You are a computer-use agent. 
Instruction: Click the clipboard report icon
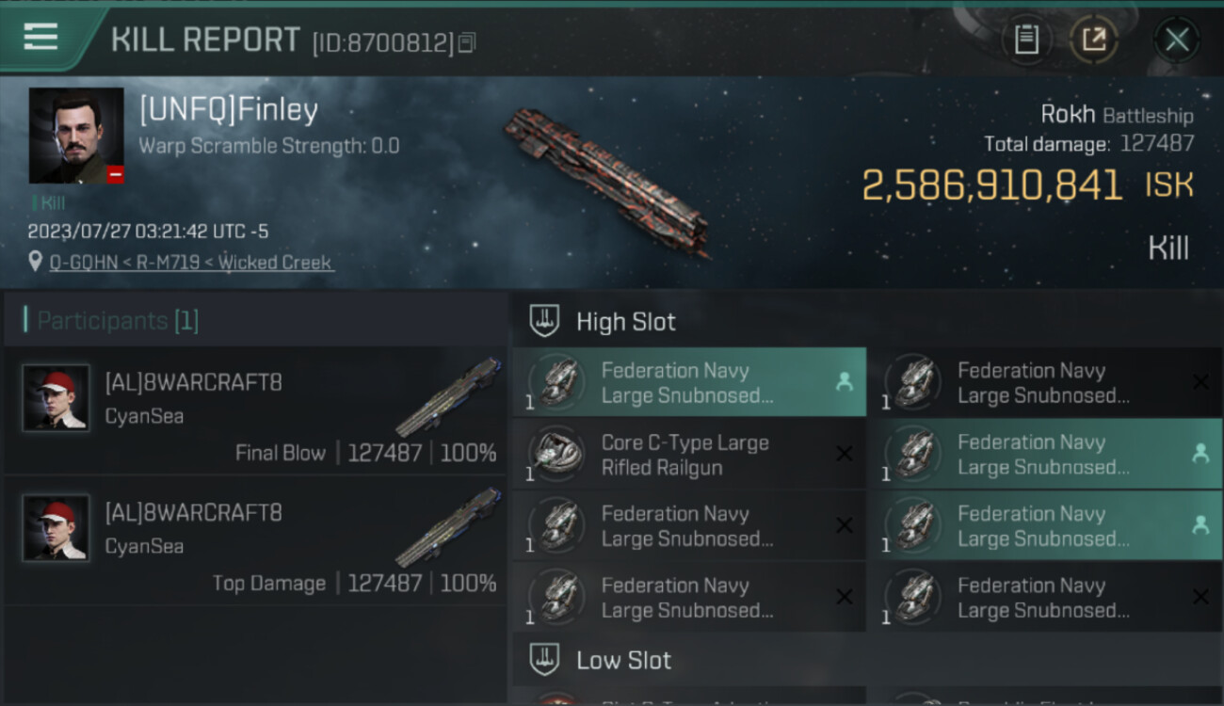coord(1026,40)
